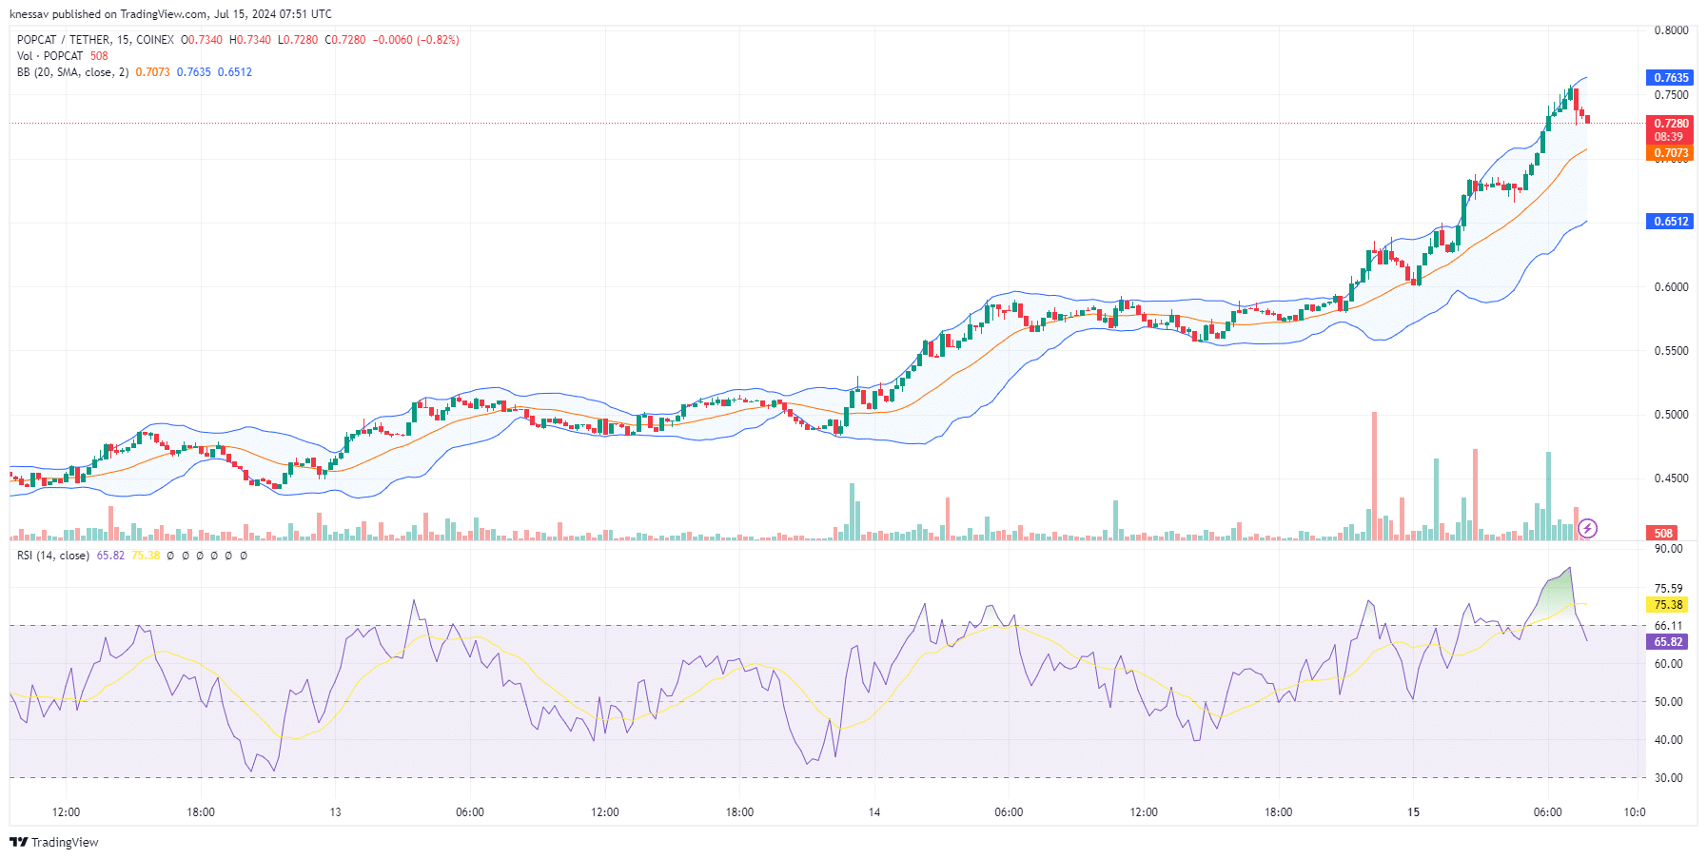Viewport: 1707px width, 859px height.
Task: Click the low value L0.7280
Action: 298,40
